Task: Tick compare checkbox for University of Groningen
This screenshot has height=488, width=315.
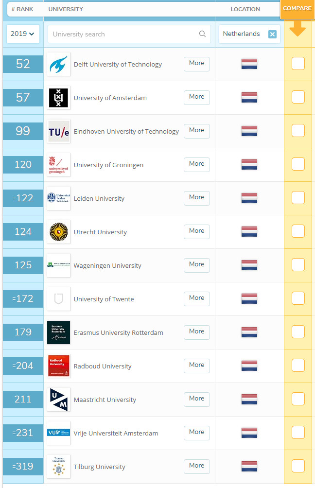Action: point(298,164)
